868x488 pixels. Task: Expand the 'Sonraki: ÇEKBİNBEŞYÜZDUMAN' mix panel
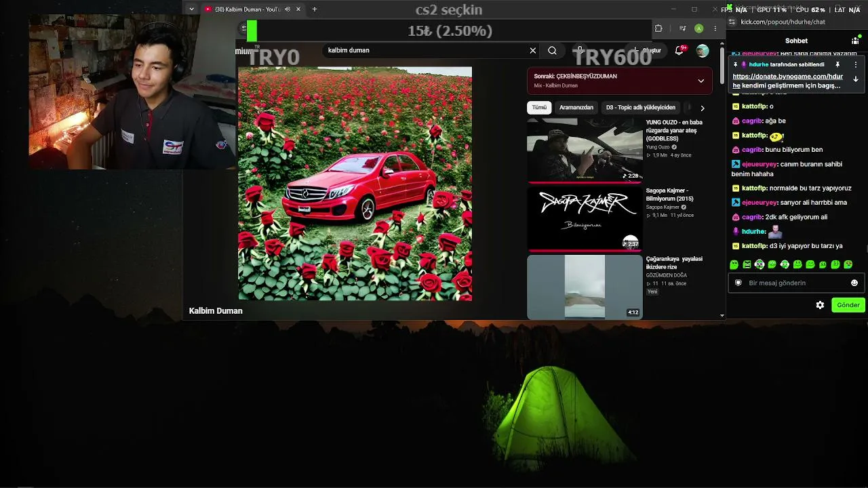point(701,81)
